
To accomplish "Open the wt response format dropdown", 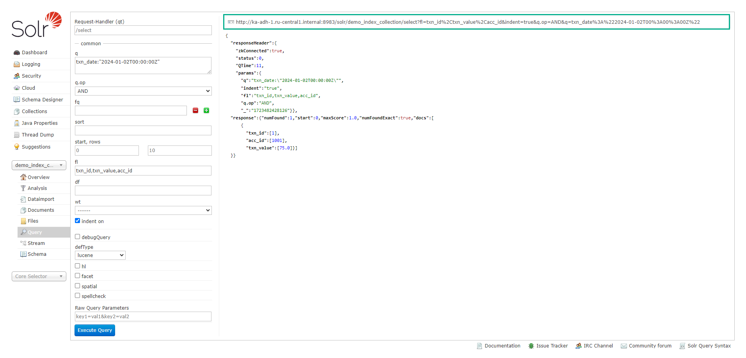I will pos(143,210).
